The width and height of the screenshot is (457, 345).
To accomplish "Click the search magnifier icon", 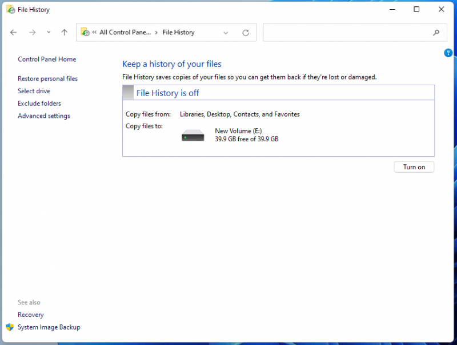I will pos(436,33).
